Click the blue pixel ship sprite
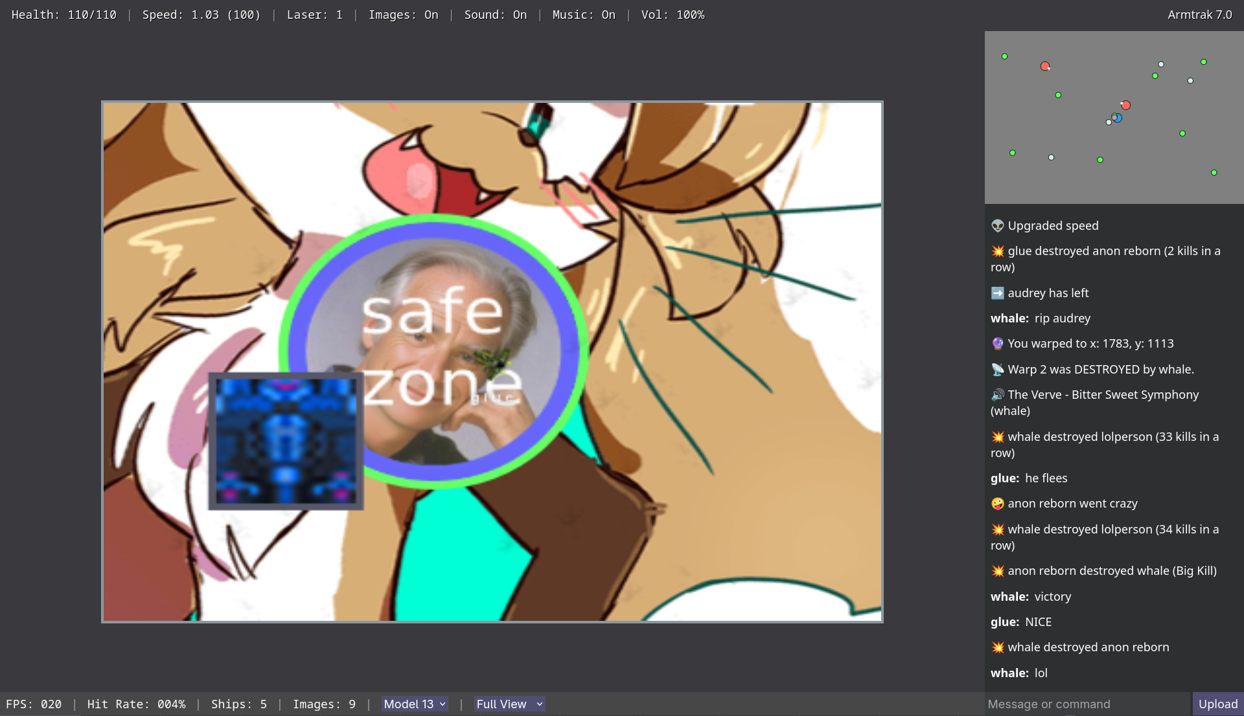The height and width of the screenshot is (716, 1244). (286, 441)
